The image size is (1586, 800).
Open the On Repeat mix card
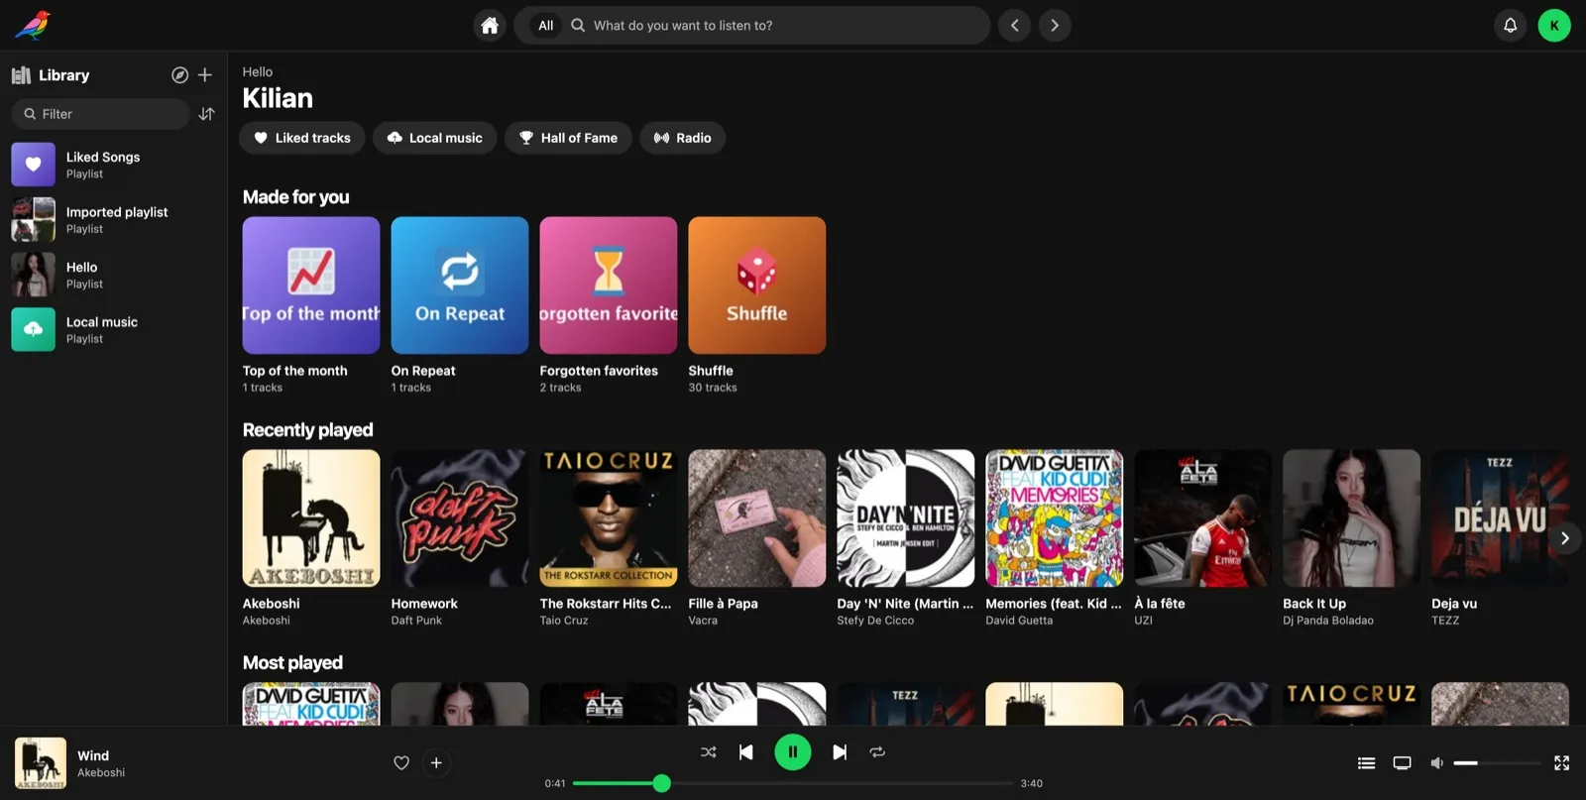460,305
